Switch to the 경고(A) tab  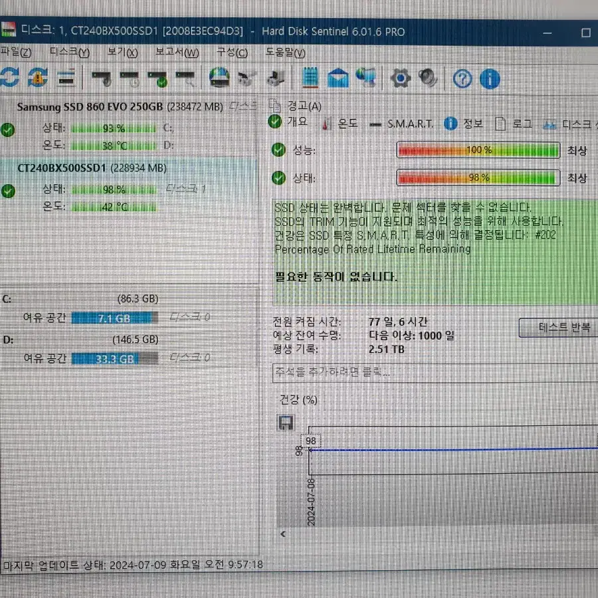[x=296, y=106]
